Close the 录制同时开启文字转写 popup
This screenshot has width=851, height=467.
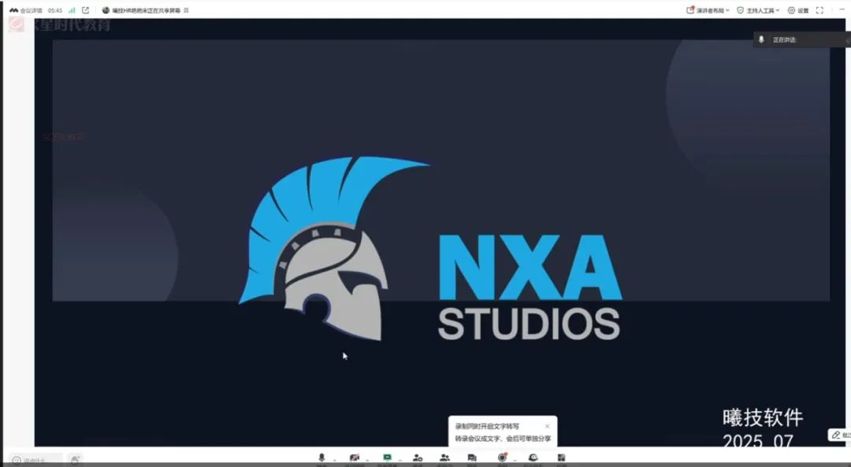[547, 426]
